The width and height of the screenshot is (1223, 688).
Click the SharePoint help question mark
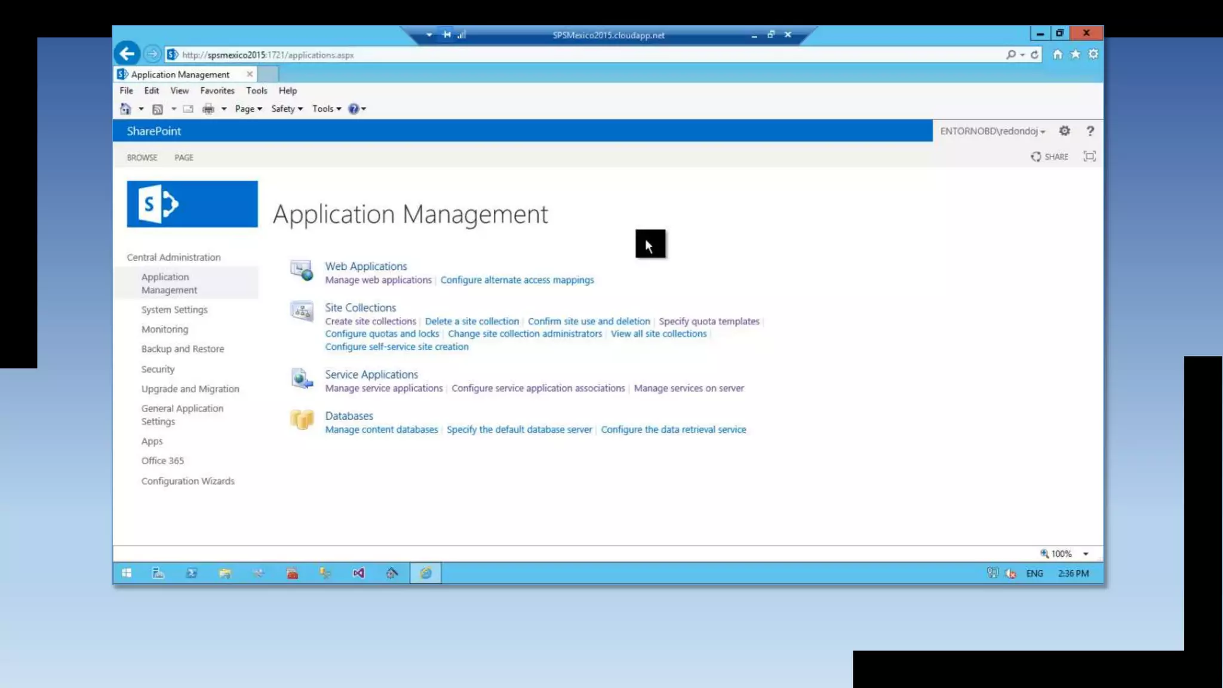point(1090,131)
